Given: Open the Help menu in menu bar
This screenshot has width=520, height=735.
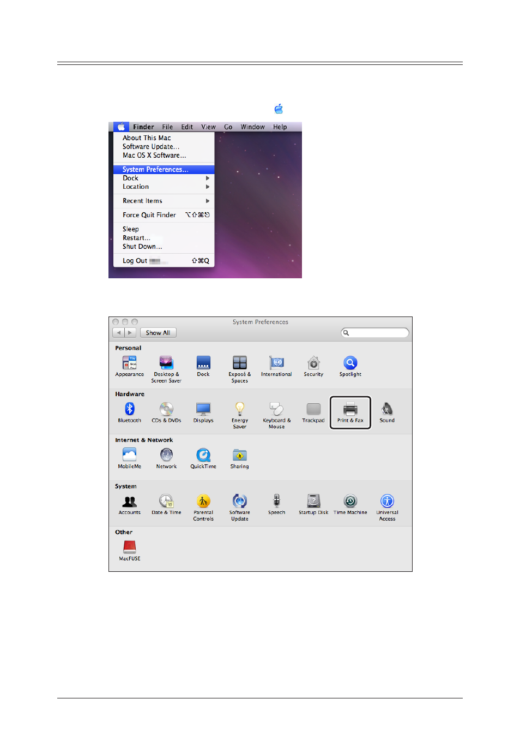Looking at the screenshot, I should click(x=280, y=127).
